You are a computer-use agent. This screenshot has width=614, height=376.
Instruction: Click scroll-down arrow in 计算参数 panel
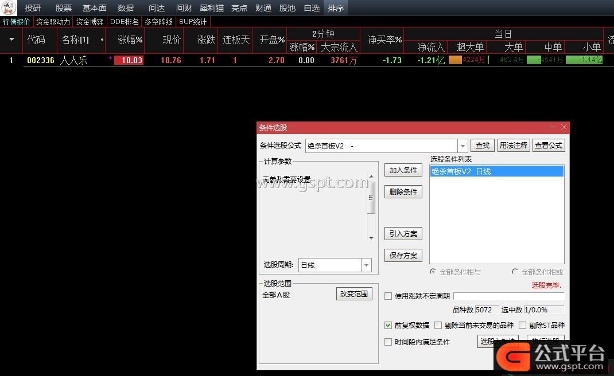(x=371, y=238)
